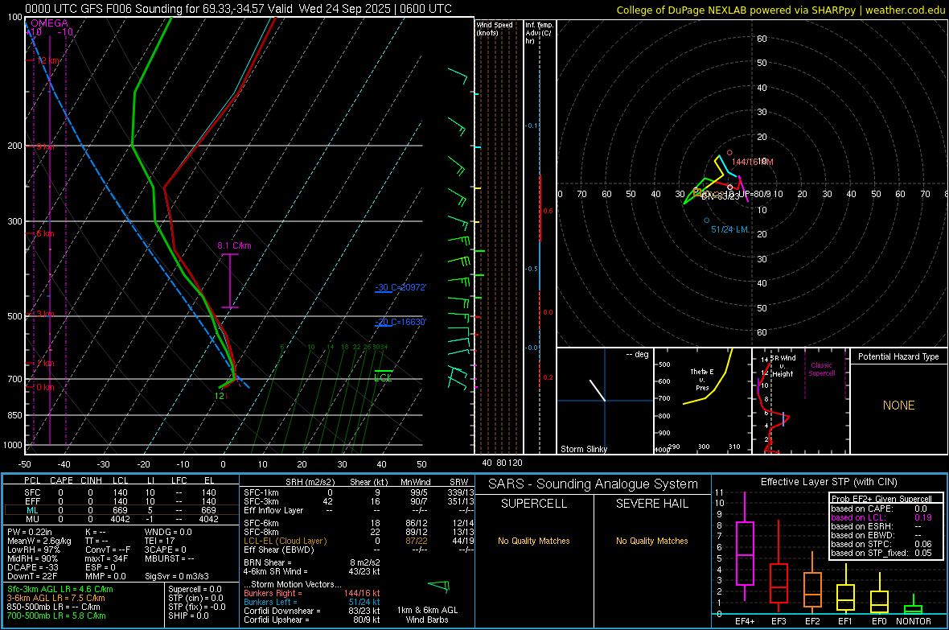The width and height of the screenshot is (949, 630).
Task: Click the CAPE column header
Action: point(61,480)
